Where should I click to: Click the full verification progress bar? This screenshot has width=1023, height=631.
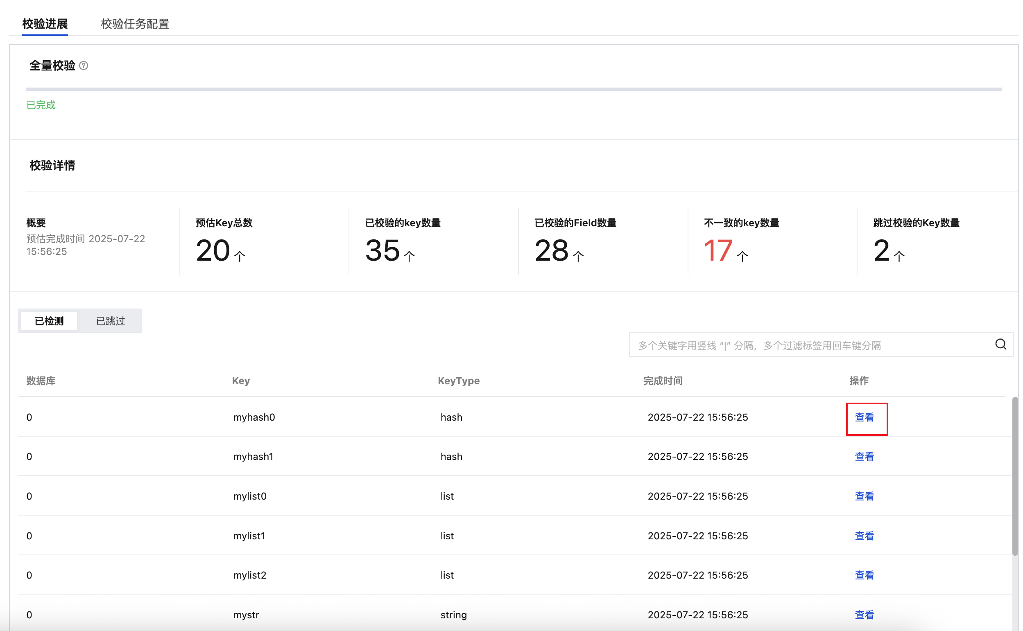coord(514,89)
